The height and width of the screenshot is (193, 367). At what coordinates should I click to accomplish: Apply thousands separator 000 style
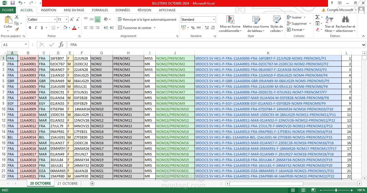[x=199, y=28]
